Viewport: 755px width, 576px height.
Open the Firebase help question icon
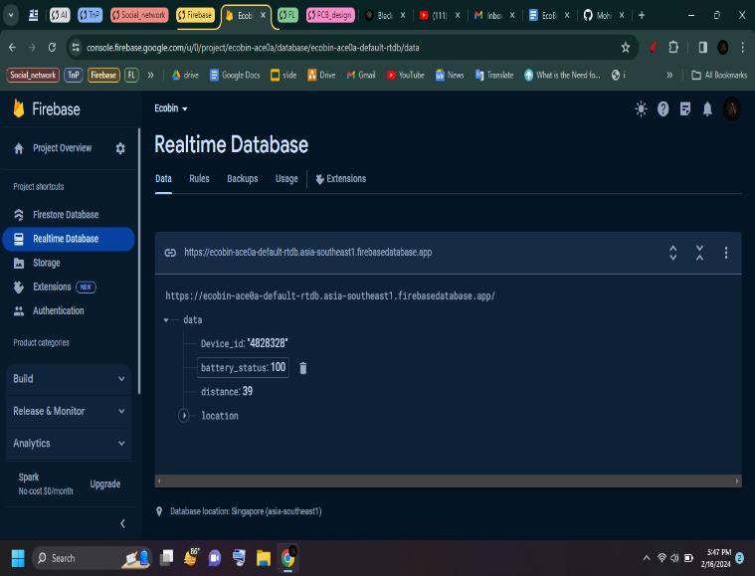pyautogui.click(x=663, y=108)
